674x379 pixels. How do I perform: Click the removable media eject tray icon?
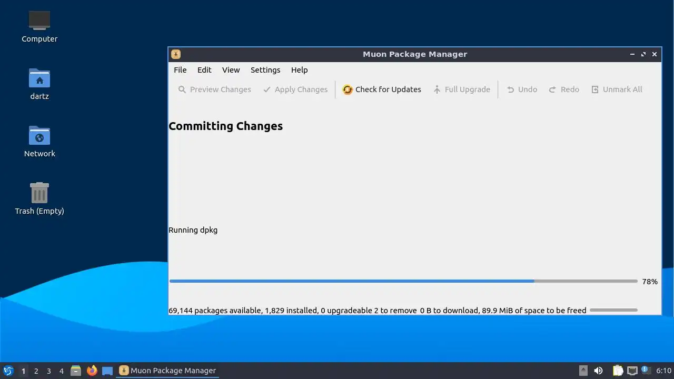point(583,371)
